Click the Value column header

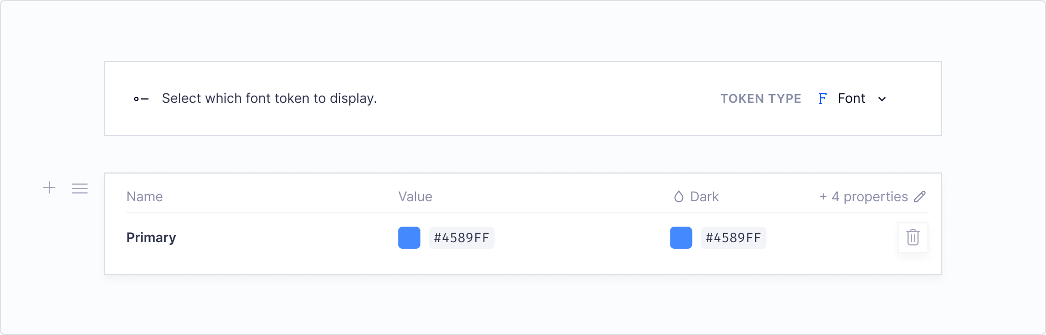(x=416, y=197)
